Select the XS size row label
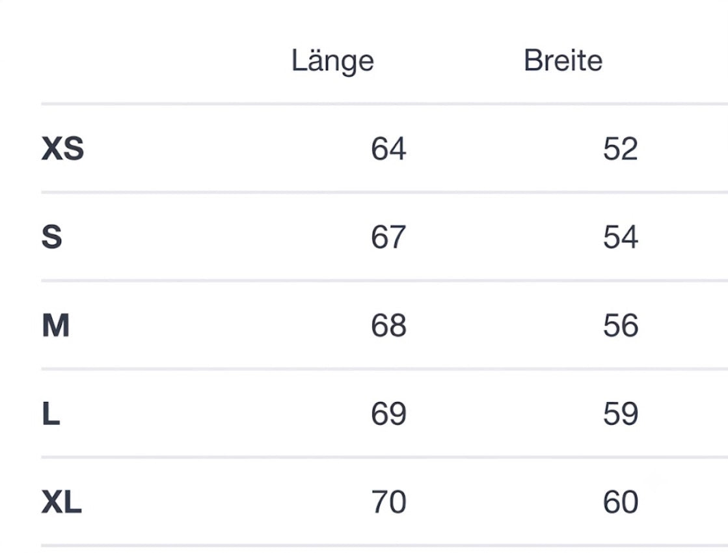 pos(62,148)
